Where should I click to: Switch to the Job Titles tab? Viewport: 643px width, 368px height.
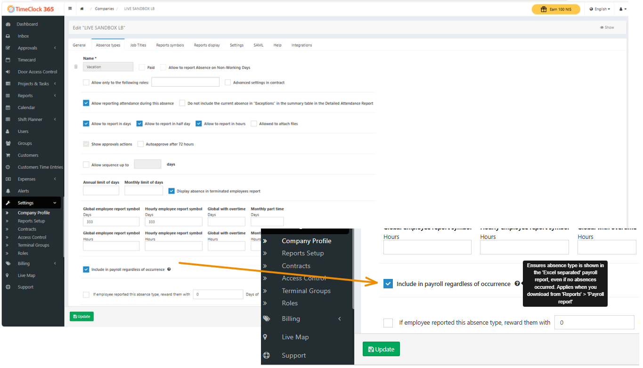point(138,45)
